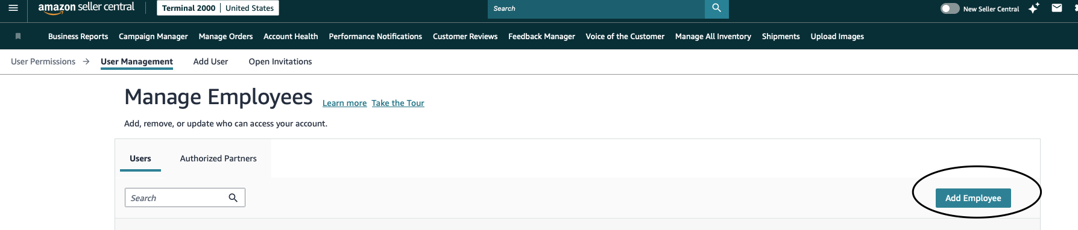The image size is (1078, 230).
Task: Switch to the Authorized Partners tab
Action: tap(218, 158)
